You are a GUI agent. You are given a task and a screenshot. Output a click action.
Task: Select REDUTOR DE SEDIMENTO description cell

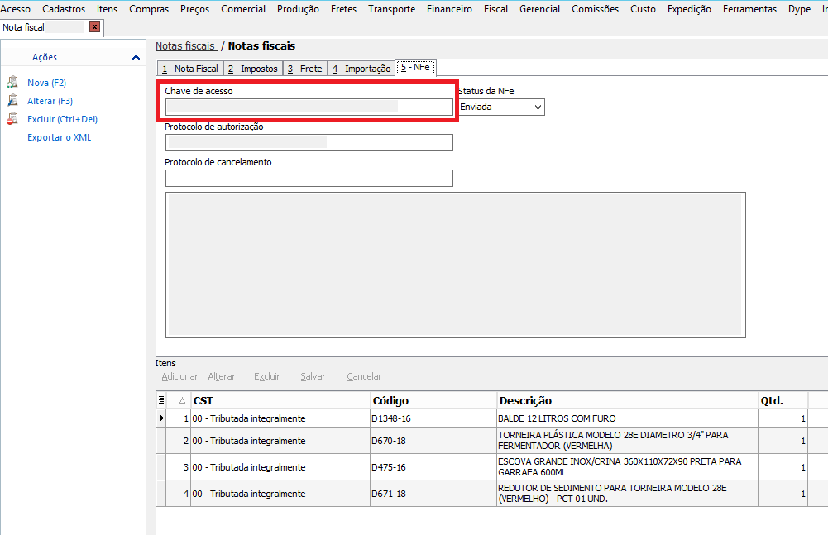[628, 494]
